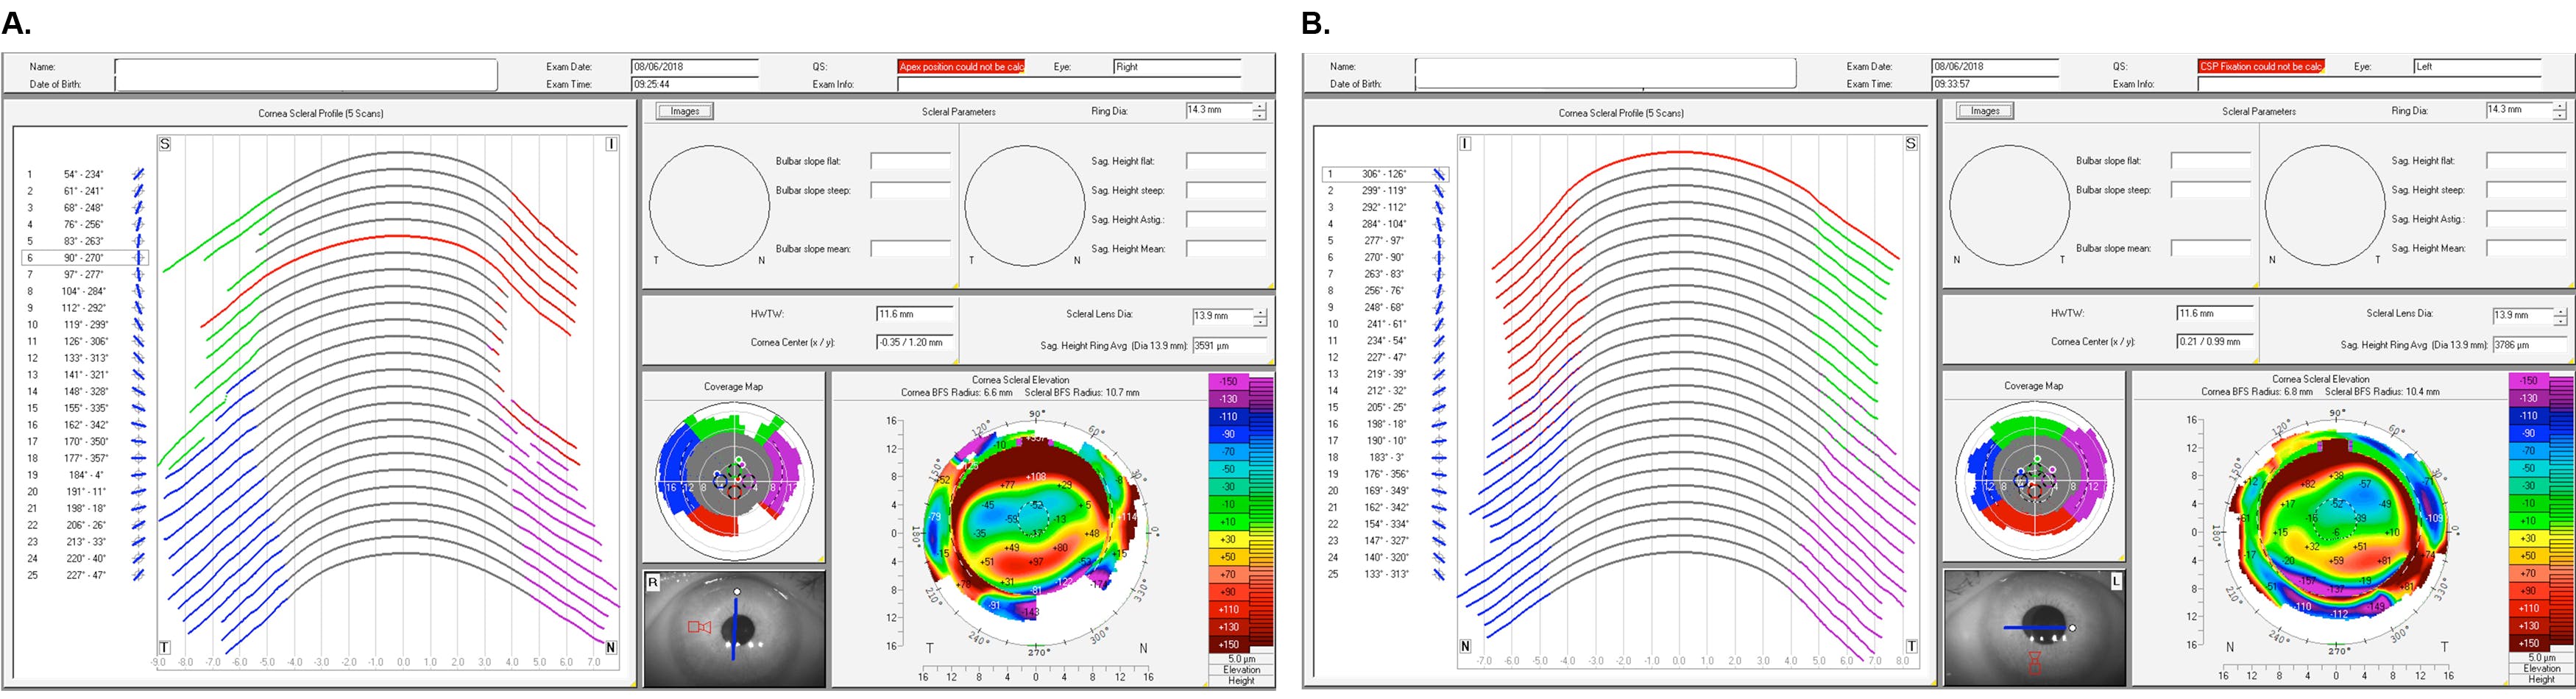The width and height of the screenshot is (2576, 699).
Task: Click scan 6 meridian icon (90°-270°), right eye
Action: click(138, 258)
